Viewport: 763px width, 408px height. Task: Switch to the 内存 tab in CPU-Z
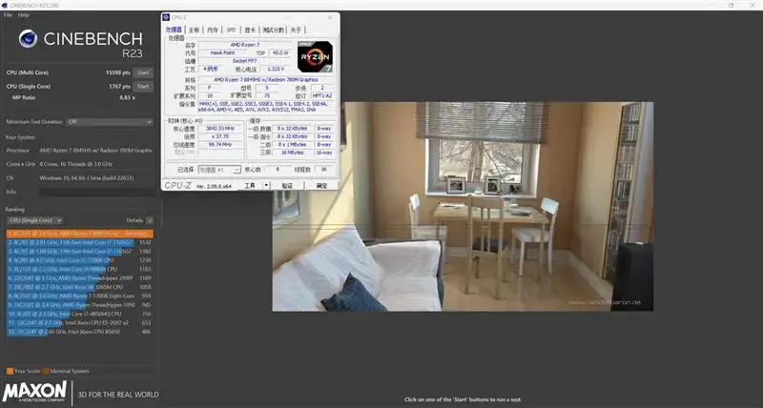point(213,31)
